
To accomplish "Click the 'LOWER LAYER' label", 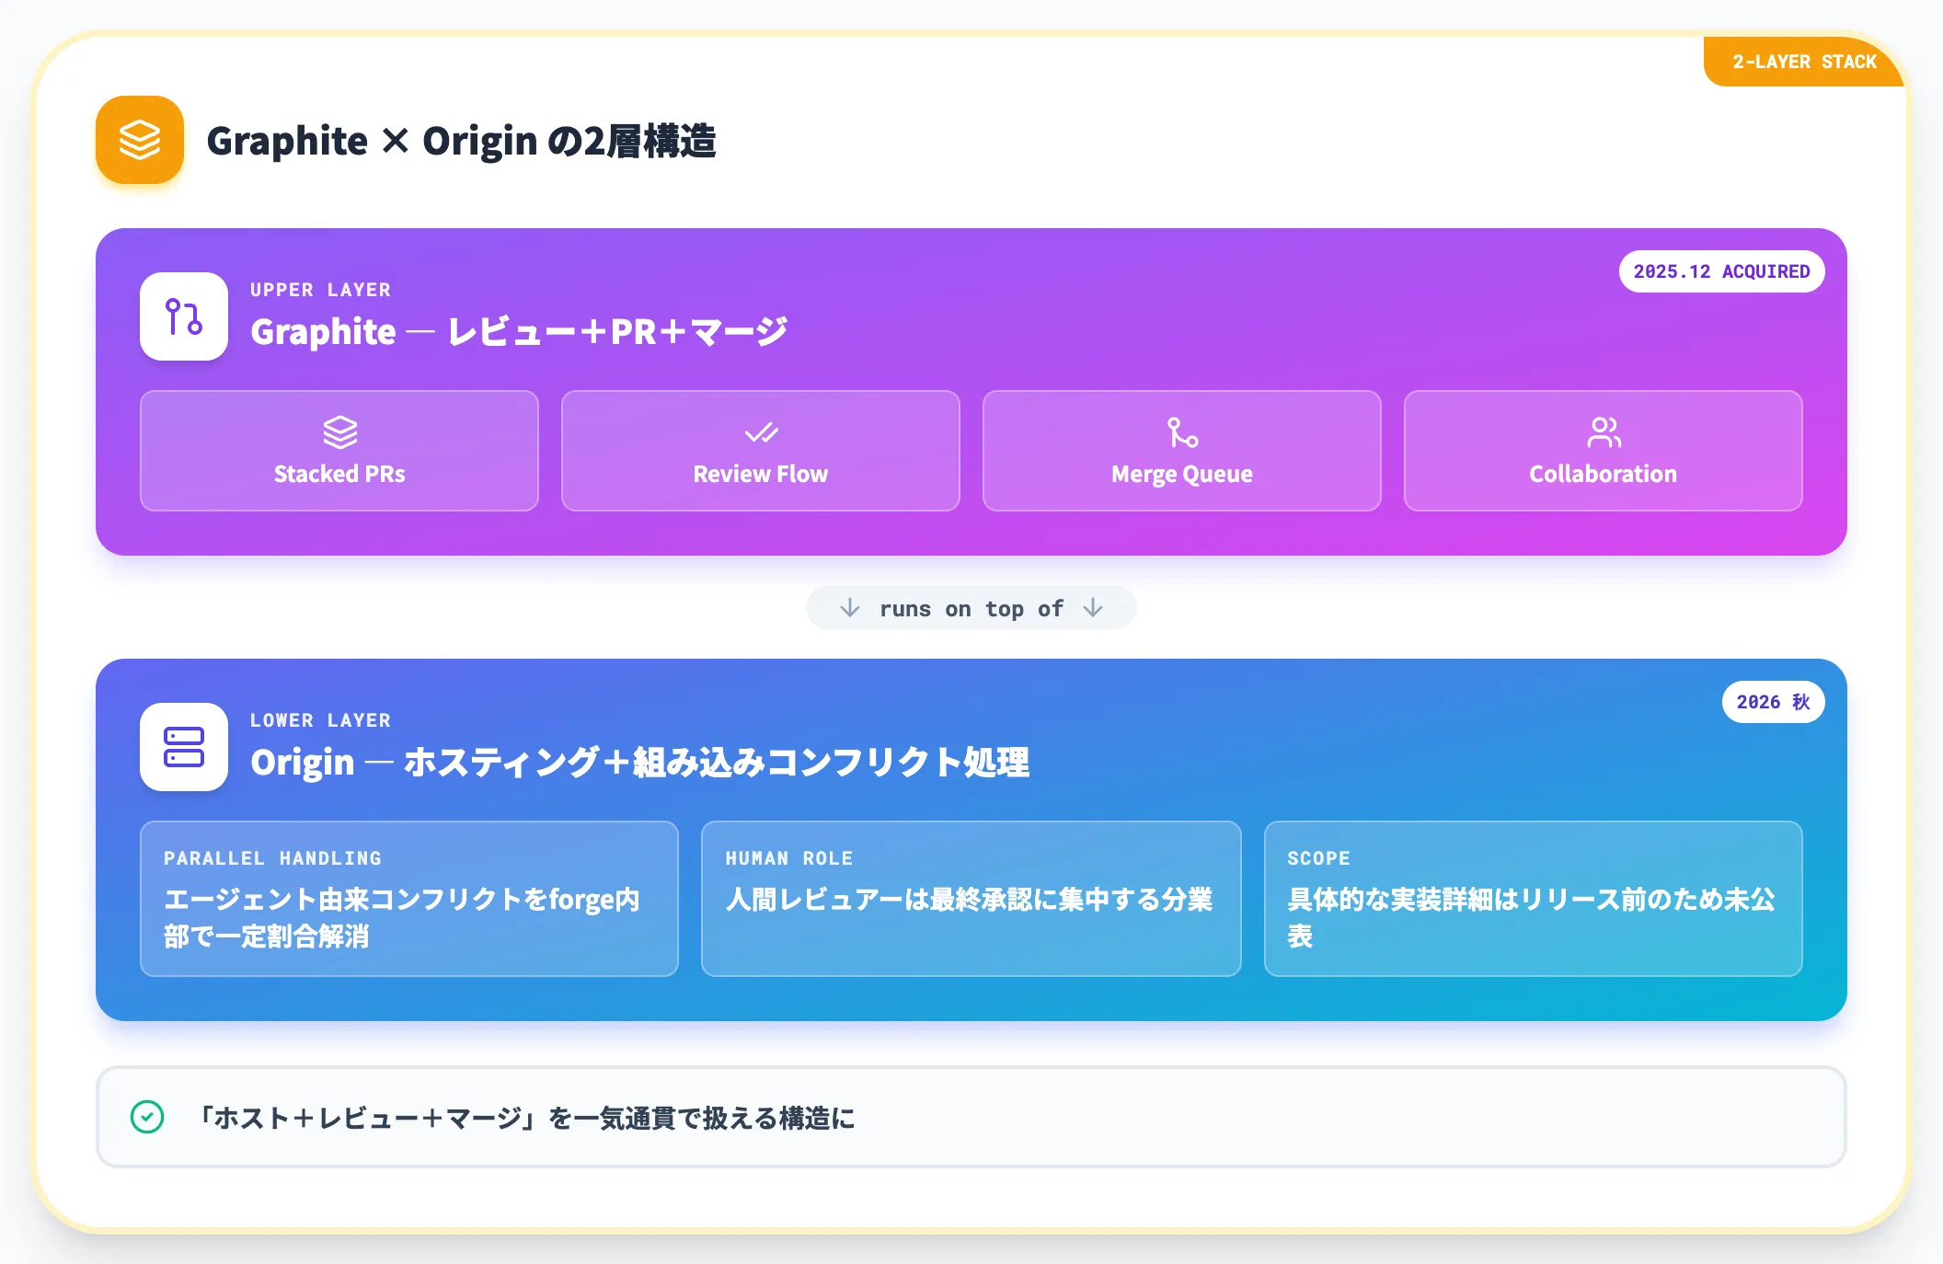I will coord(320,720).
